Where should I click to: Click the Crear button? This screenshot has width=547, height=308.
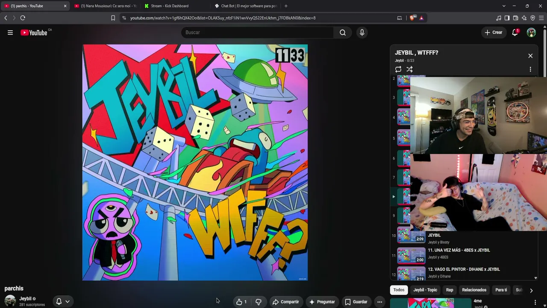coord(494,33)
